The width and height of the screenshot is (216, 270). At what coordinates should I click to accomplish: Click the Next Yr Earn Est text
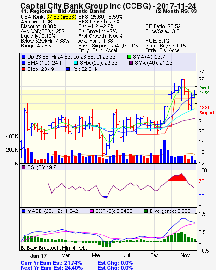pyautogui.click(x=51, y=268)
